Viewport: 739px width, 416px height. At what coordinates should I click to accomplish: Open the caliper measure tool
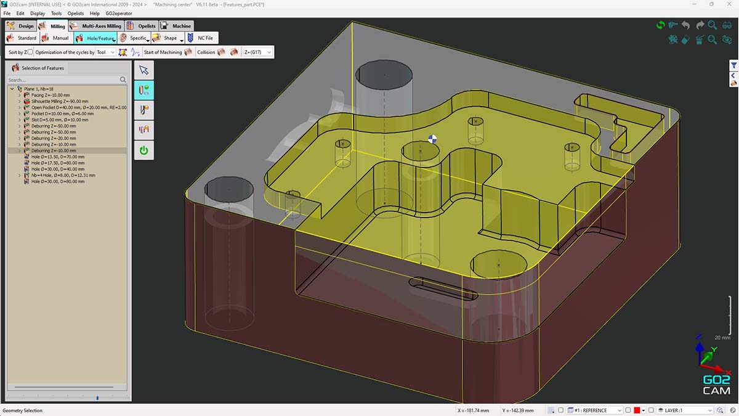pos(673,25)
